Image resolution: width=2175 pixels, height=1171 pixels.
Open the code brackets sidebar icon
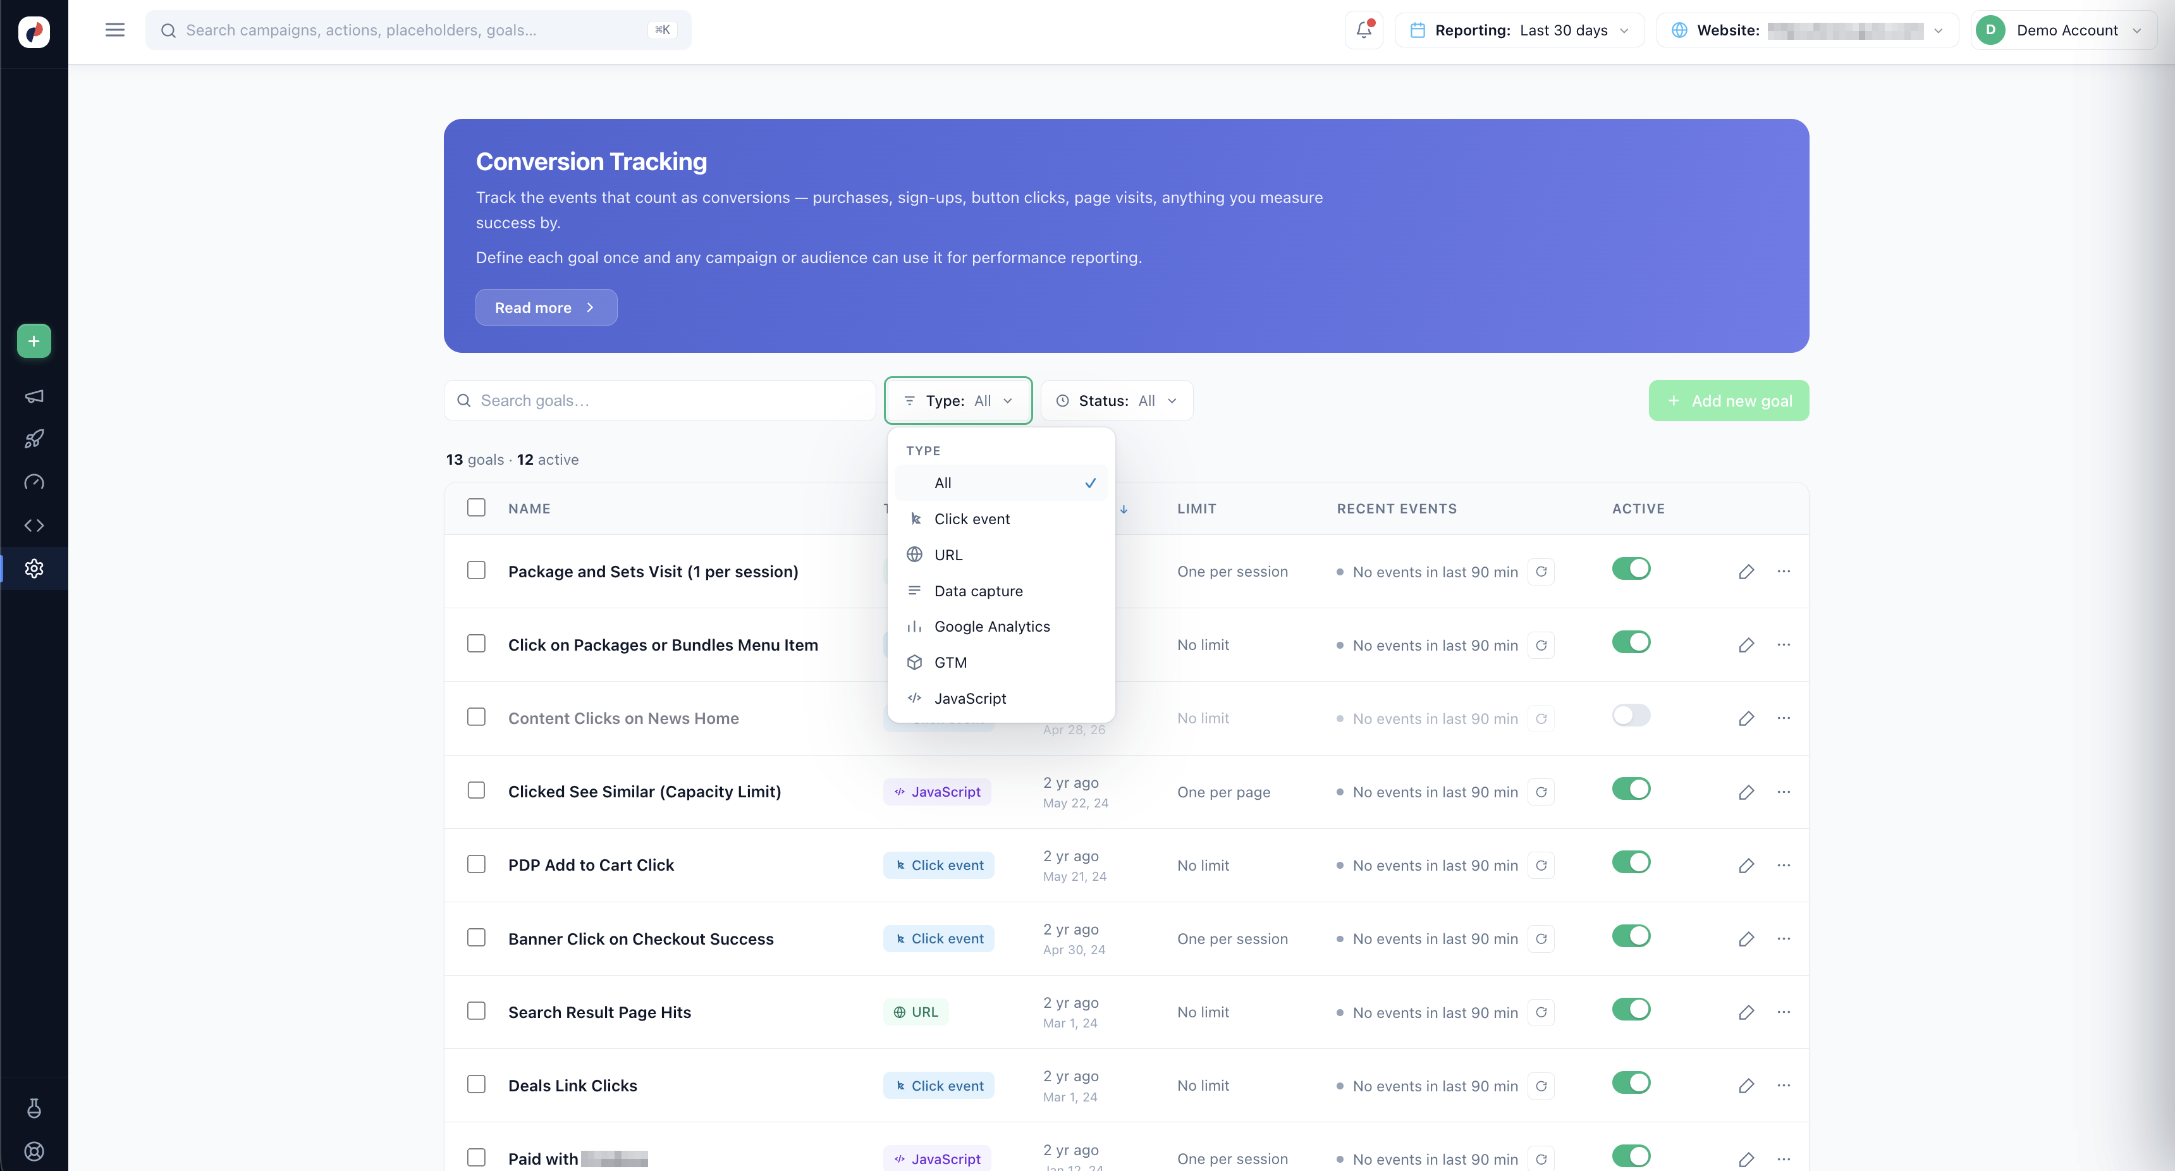coord(34,525)
